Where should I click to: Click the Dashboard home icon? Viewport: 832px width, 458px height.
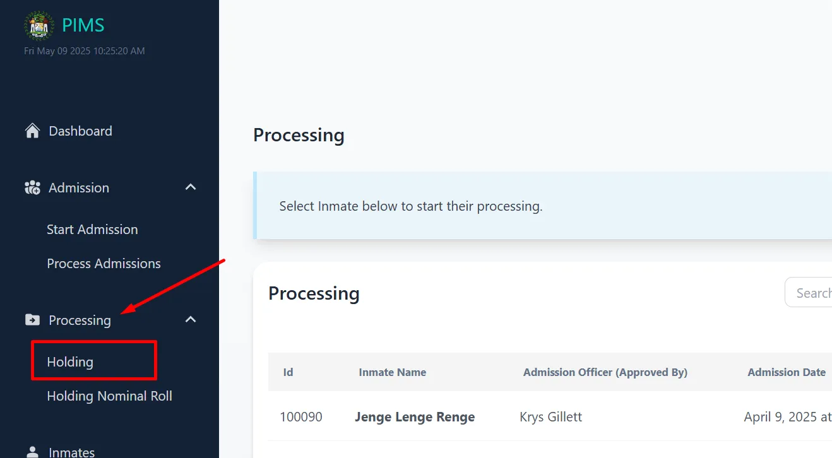pos(32,130)
